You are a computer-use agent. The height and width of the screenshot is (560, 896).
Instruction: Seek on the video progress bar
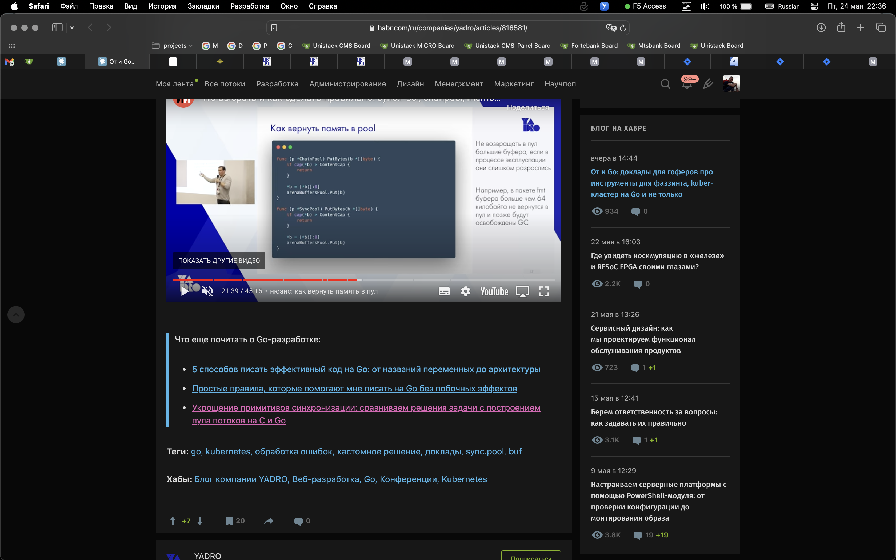coord(444,280)
